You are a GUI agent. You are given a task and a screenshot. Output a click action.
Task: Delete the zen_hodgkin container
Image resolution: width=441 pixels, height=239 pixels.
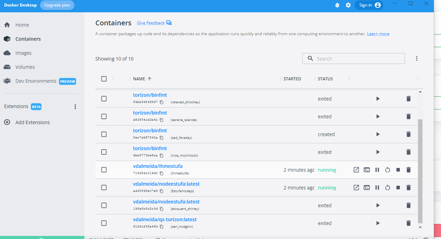[x=408, y=223]
